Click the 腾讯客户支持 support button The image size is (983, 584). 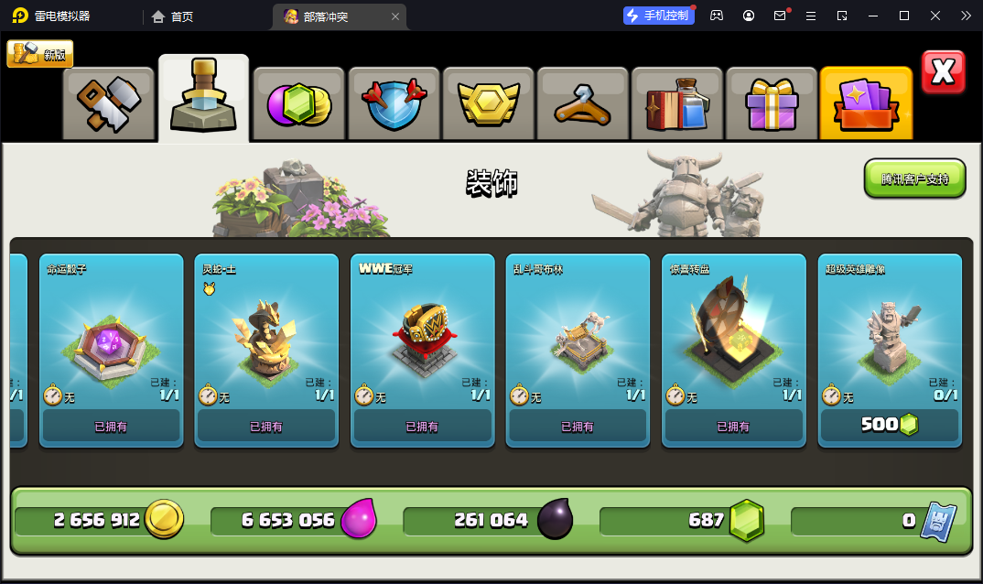coord(914,178)
